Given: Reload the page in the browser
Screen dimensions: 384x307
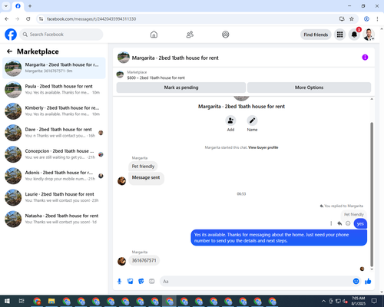Looking at the screenshot, I should click(28, 19).
